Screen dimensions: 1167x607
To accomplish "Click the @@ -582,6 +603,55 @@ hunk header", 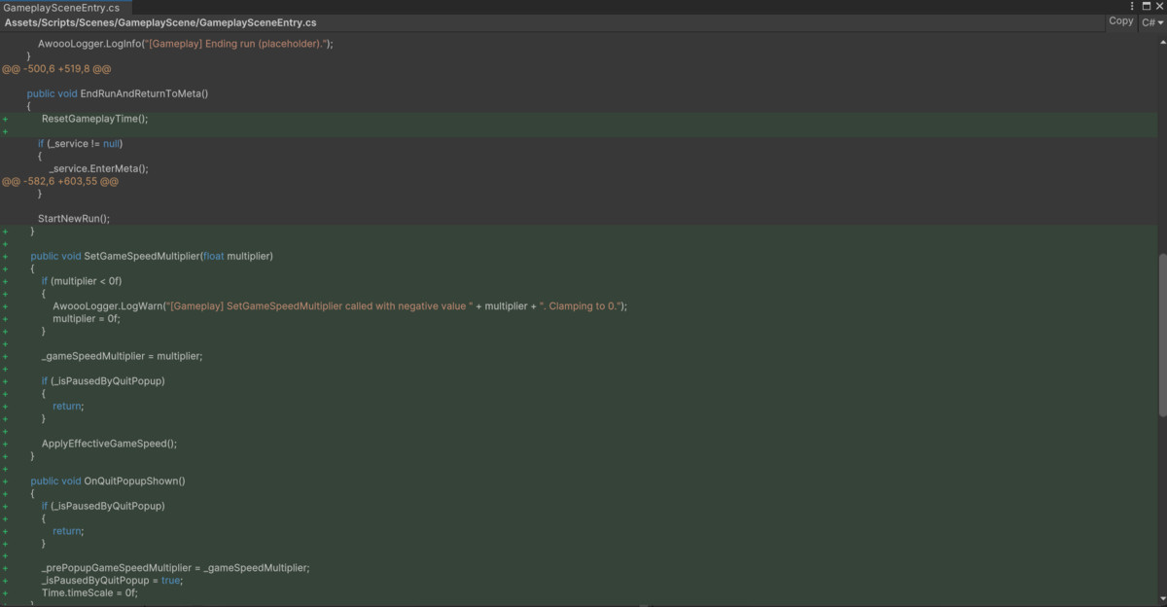I will (60, 181).
